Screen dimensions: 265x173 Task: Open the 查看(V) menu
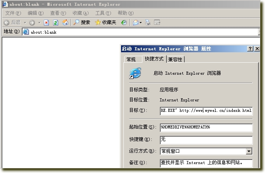(58, 13)
